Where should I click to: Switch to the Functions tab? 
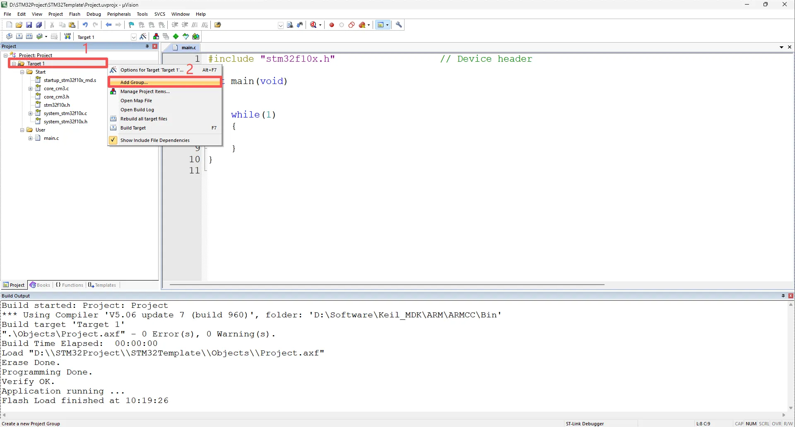(70, 285)
